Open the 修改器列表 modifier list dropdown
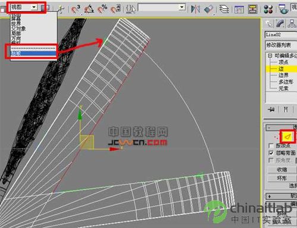The image size is (297, 228). (x=281, y=45)
